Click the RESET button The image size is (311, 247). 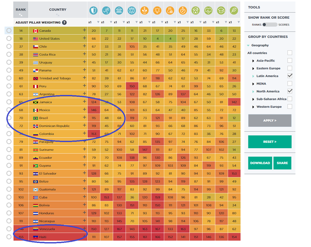coord(270,142)
